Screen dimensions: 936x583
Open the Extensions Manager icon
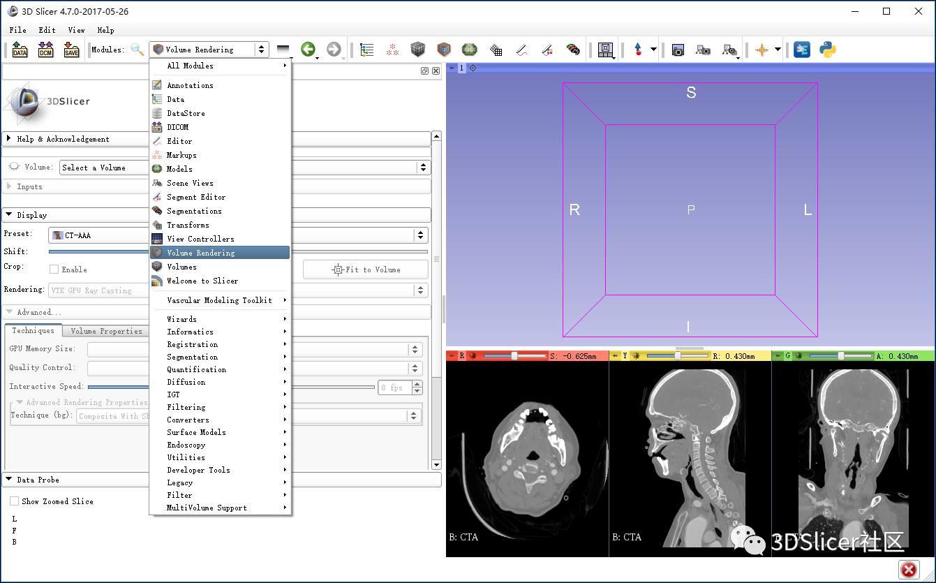(802, 50)
